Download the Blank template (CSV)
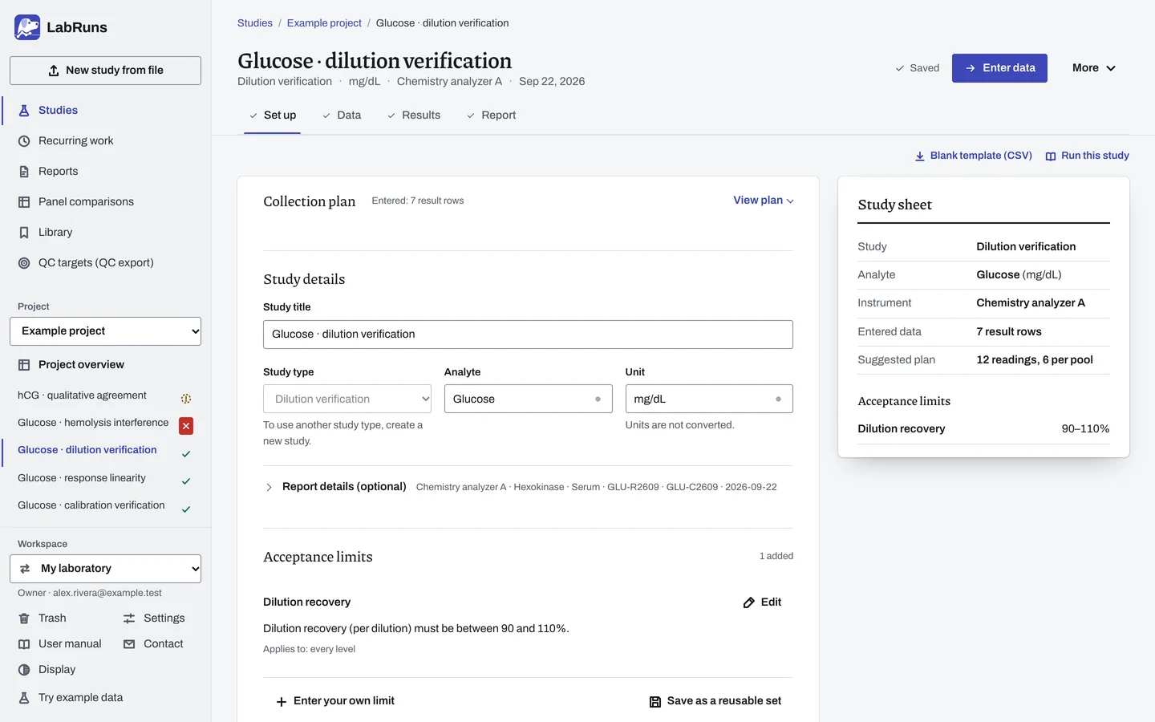1155x722 pixels. (x=974, y=156)
